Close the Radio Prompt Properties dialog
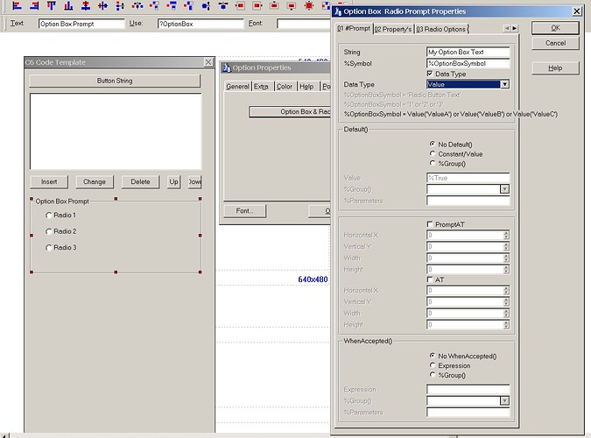591x438 pixels. point(577,11)
